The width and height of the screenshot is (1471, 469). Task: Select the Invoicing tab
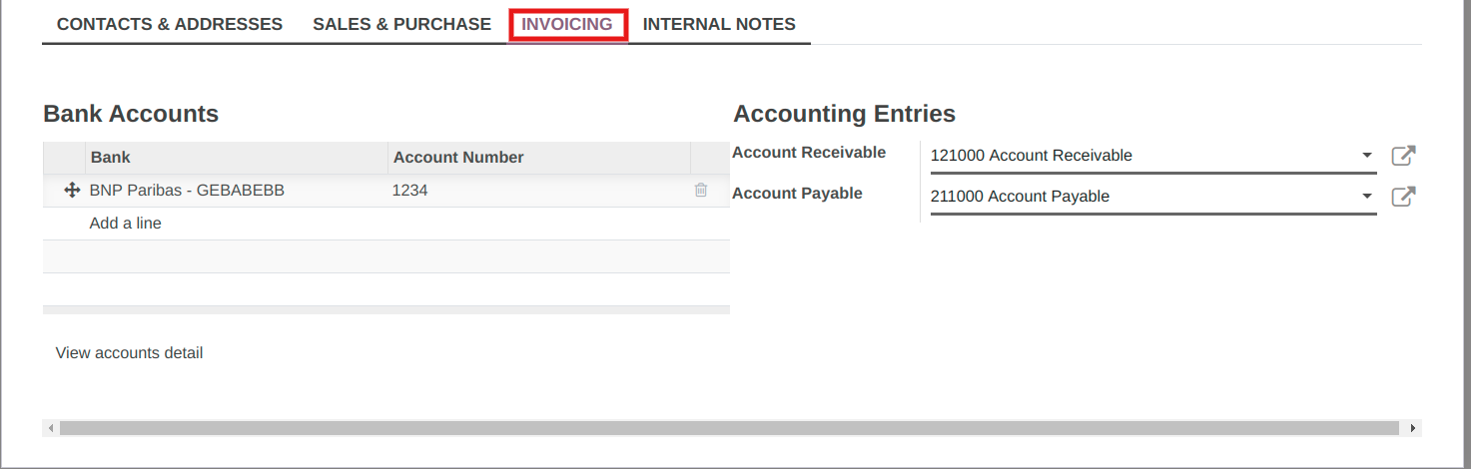(x=567, y=24)
